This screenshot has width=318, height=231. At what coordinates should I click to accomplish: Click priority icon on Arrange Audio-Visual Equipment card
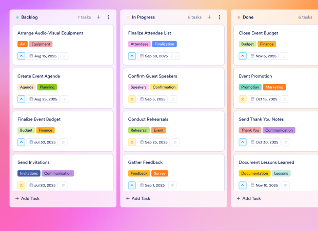[21, 56]
